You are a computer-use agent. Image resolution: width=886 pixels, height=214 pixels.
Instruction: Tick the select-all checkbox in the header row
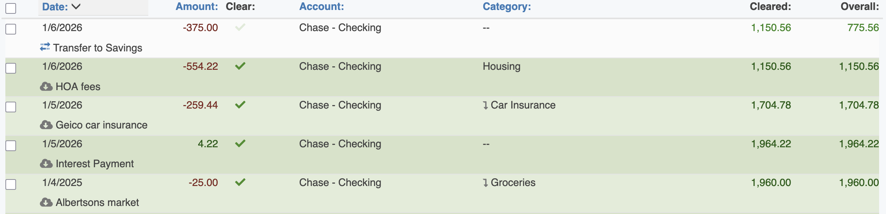tap(11, 8)
